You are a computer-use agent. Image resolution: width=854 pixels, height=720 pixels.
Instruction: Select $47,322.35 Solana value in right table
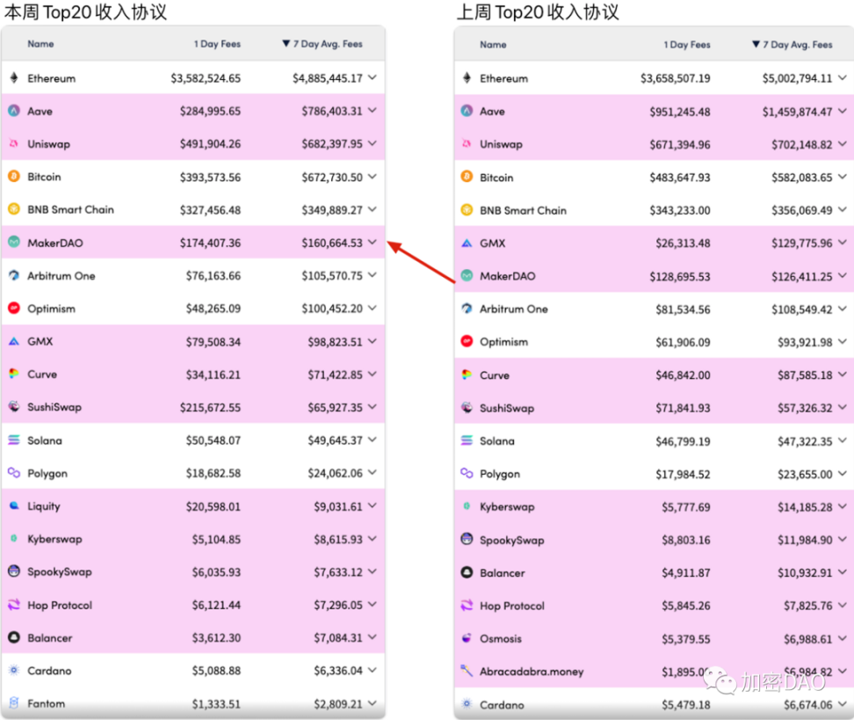(805, 441)
